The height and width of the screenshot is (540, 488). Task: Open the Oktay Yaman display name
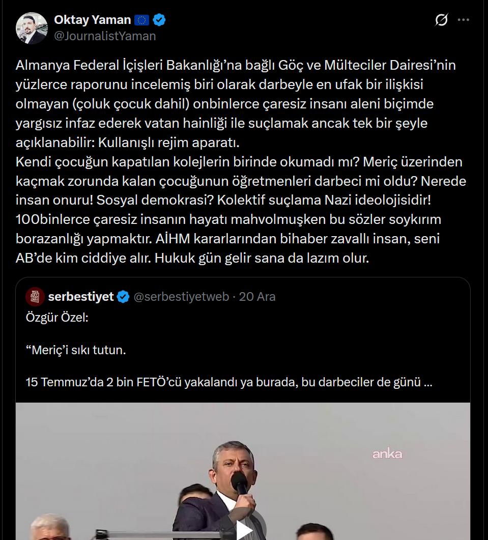click(92, 20)
